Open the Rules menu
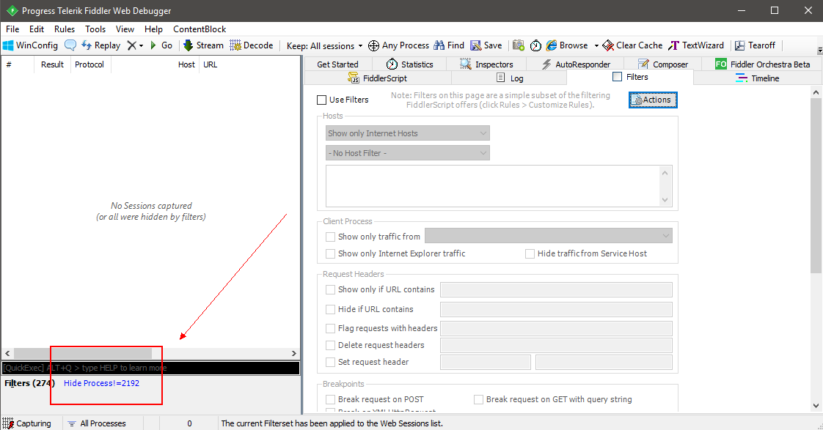Viewport: 823px width, 430px height. (x=65, y=29)
